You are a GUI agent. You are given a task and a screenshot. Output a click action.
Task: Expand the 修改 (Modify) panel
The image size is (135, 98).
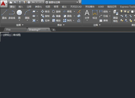pos(61,25)
